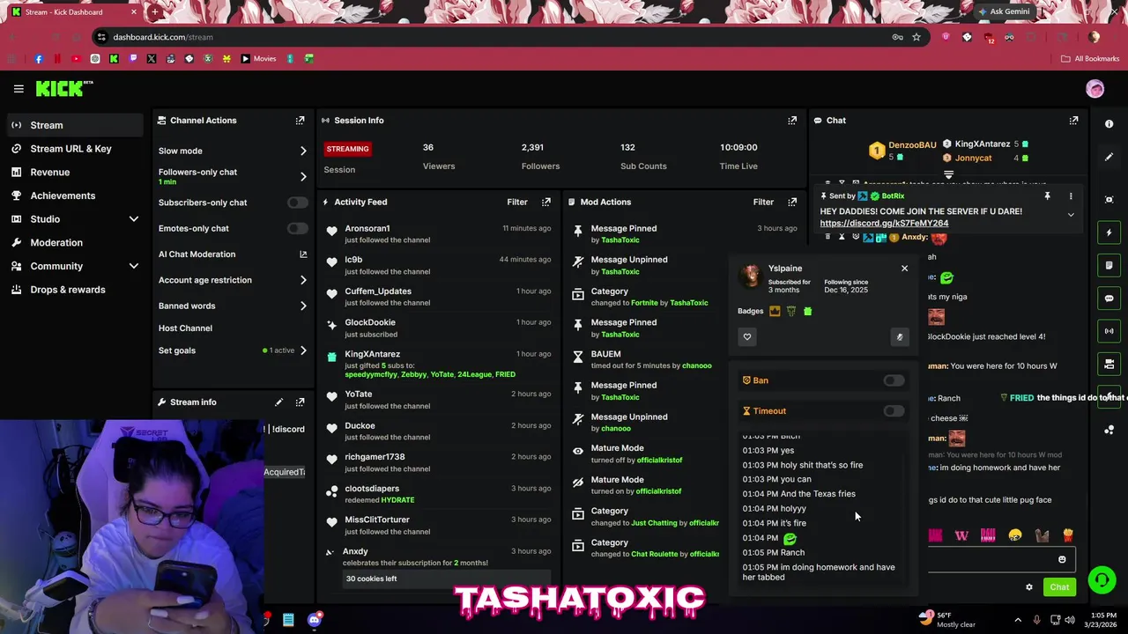Click the Aronsoran1 follow entry
The width and height of the screenshot is (1128, 634).
point(438,234)
